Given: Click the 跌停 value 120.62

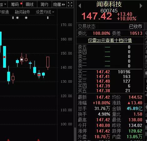Looking at the screenshot, I should coord(135,131).
